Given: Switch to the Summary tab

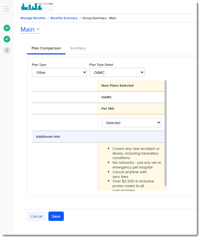Looking at the screenshot, I should pos(78,48).
